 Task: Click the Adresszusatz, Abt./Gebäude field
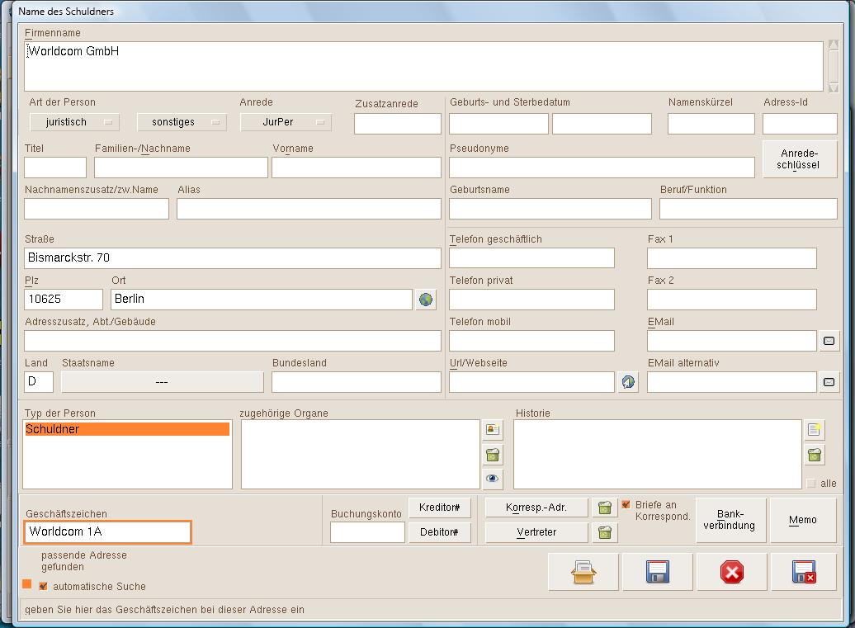232,341
